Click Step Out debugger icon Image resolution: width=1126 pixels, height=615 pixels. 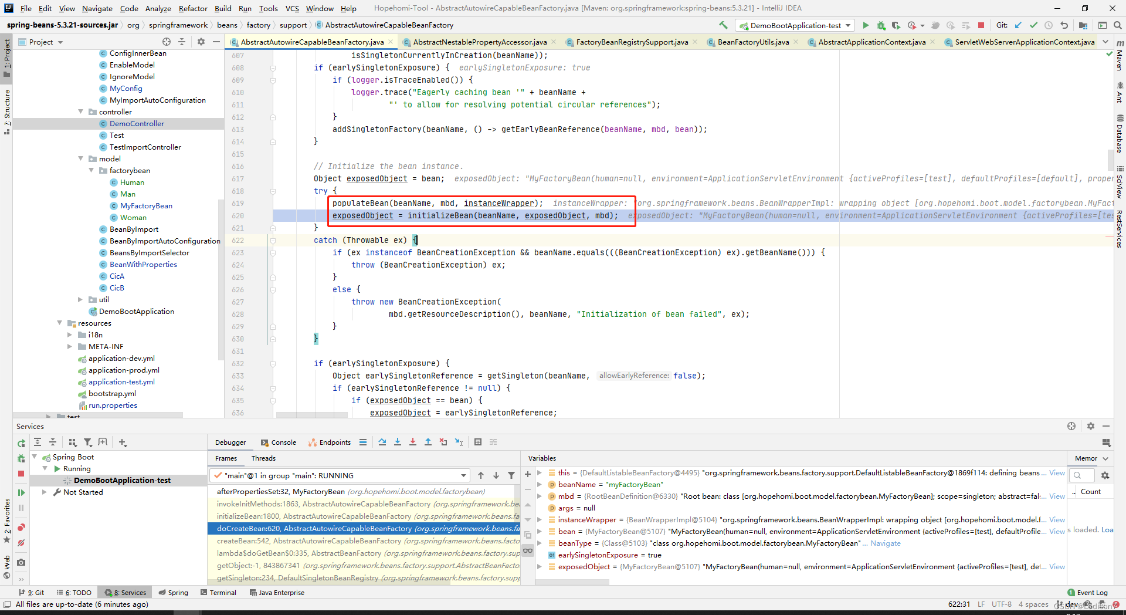428,442
